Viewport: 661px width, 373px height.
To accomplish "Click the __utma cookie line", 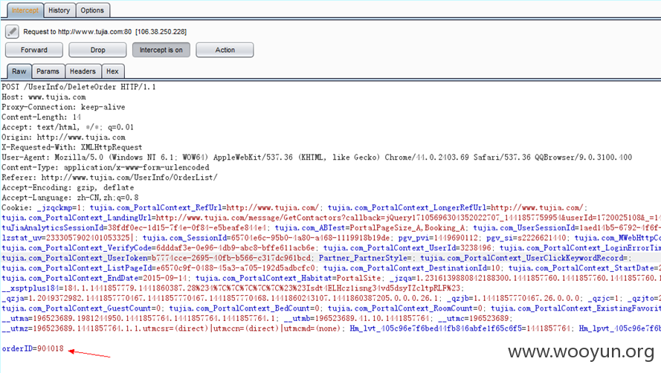I will tap(139, 319).
